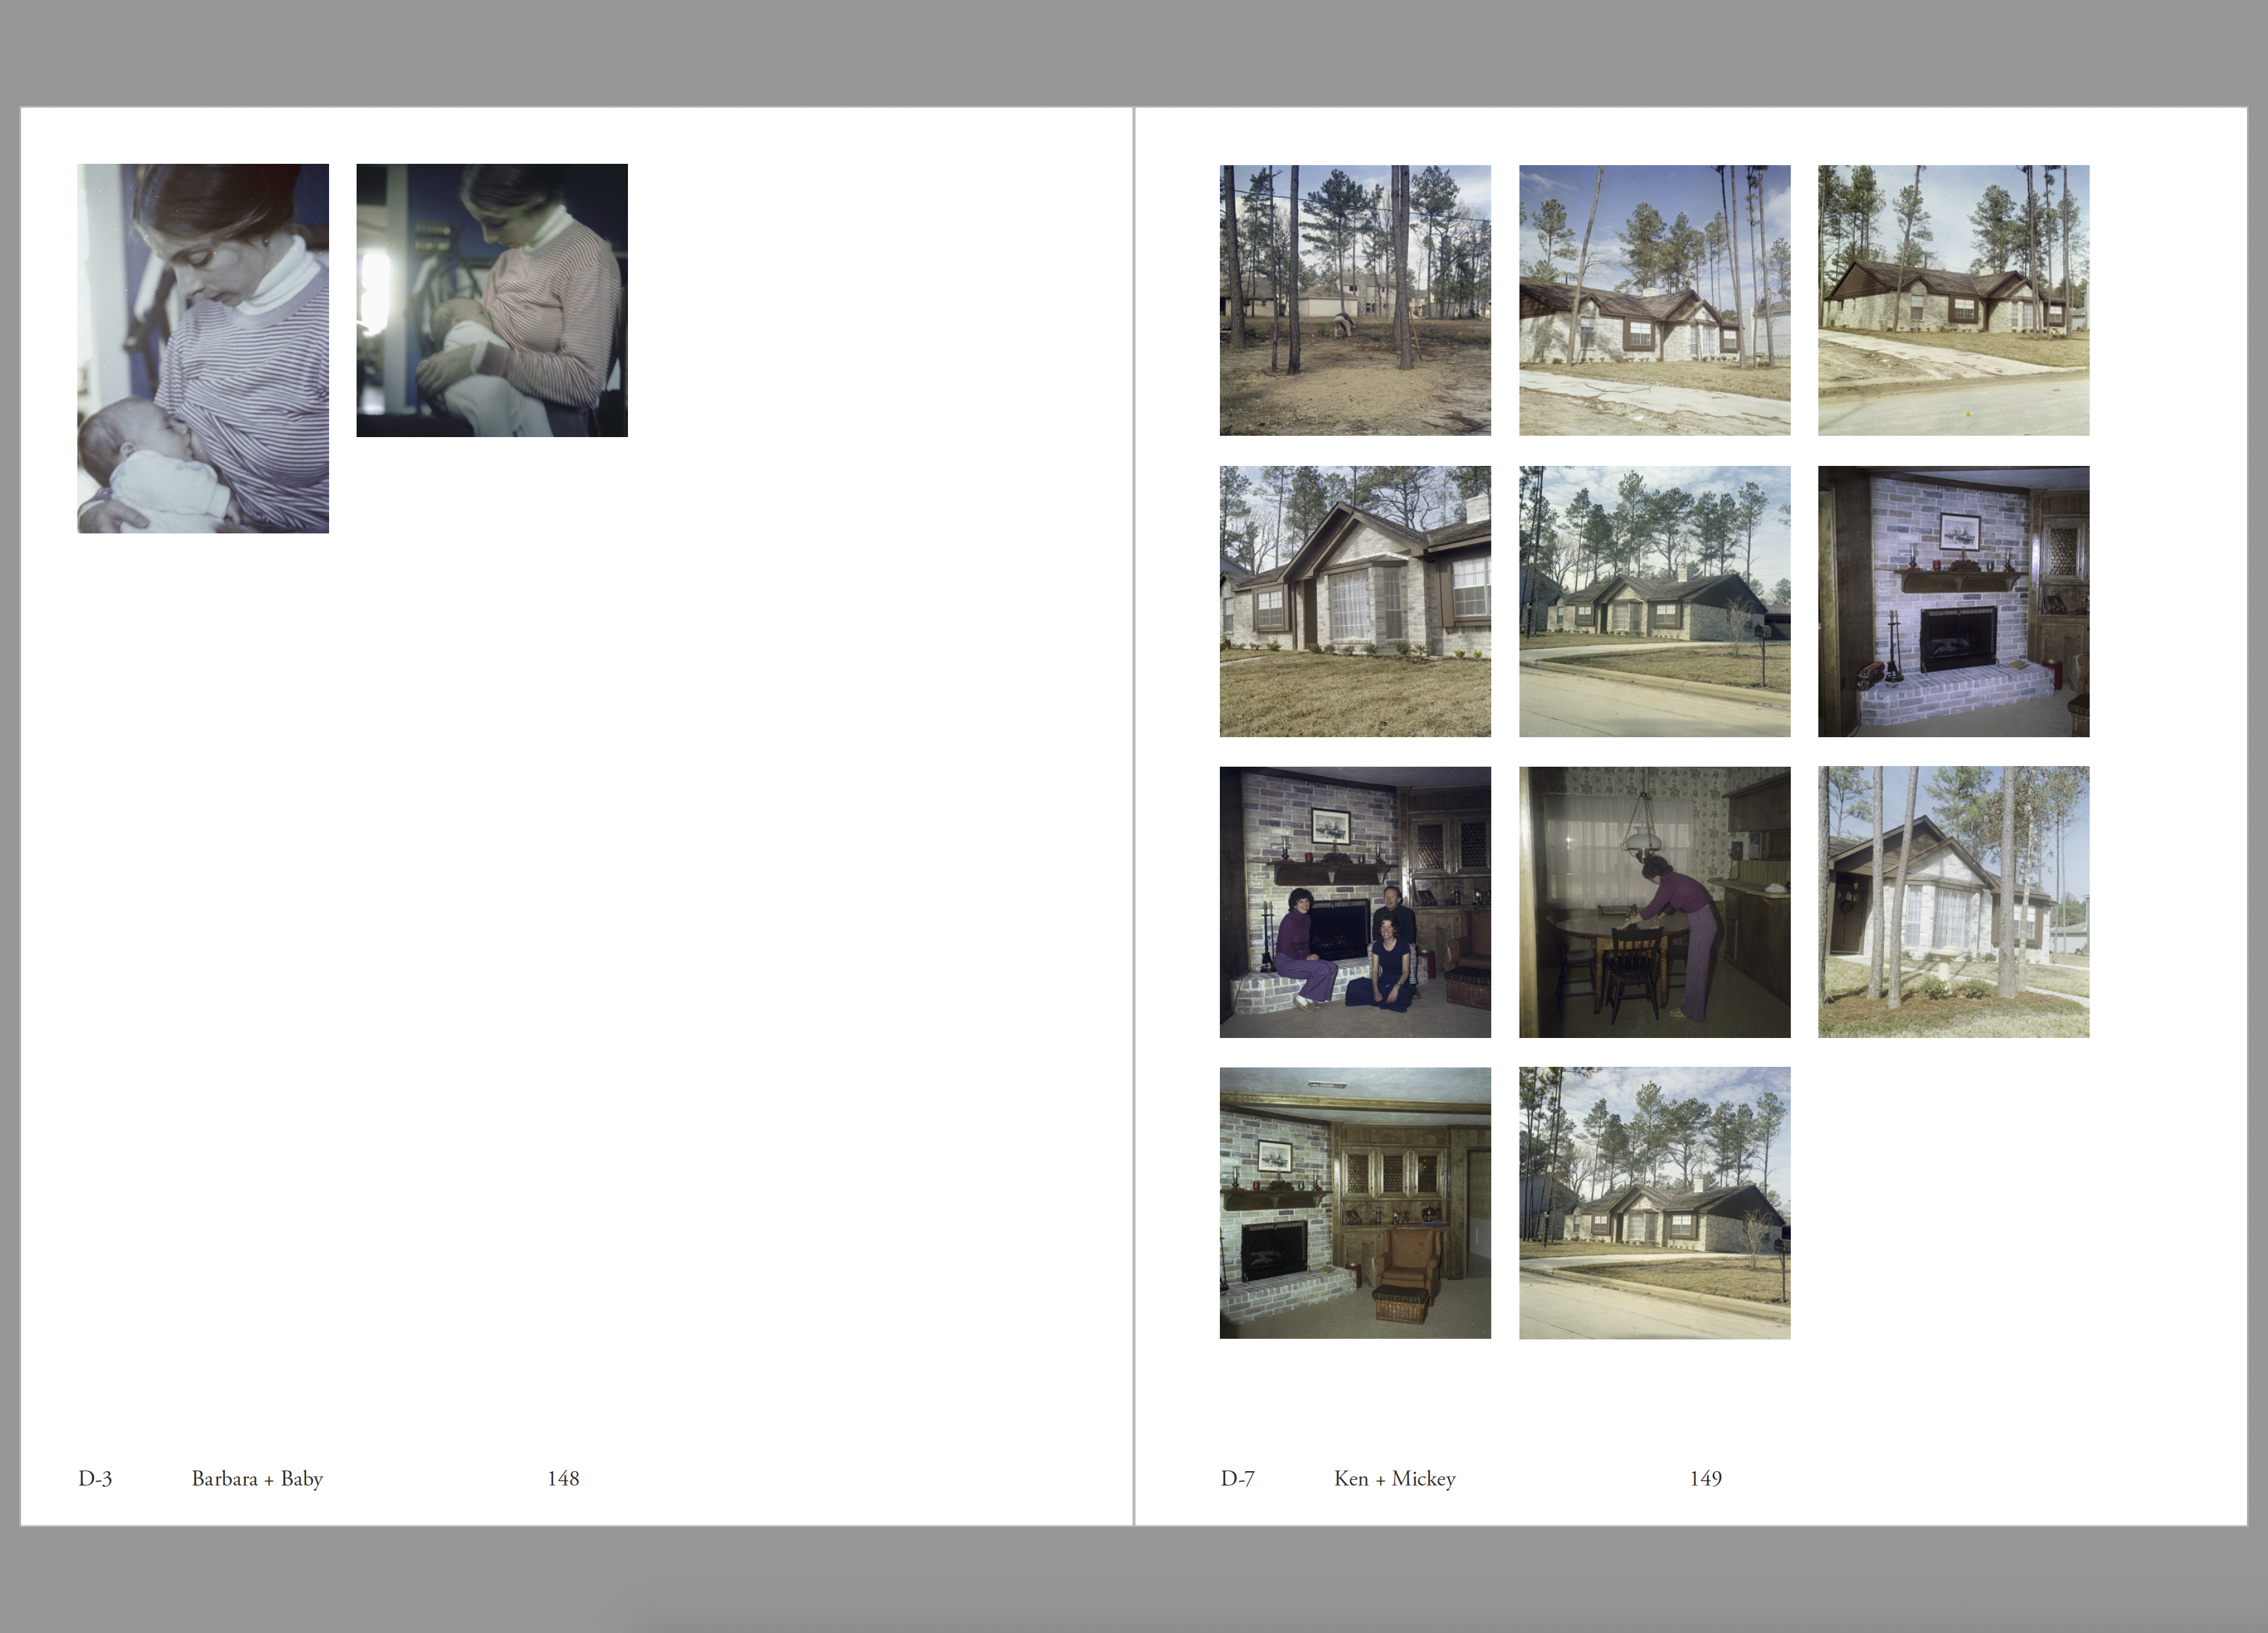Click the Ken + Mickey caption
Viewport: 2268px width, 1633px height.
point(1394,1479)
